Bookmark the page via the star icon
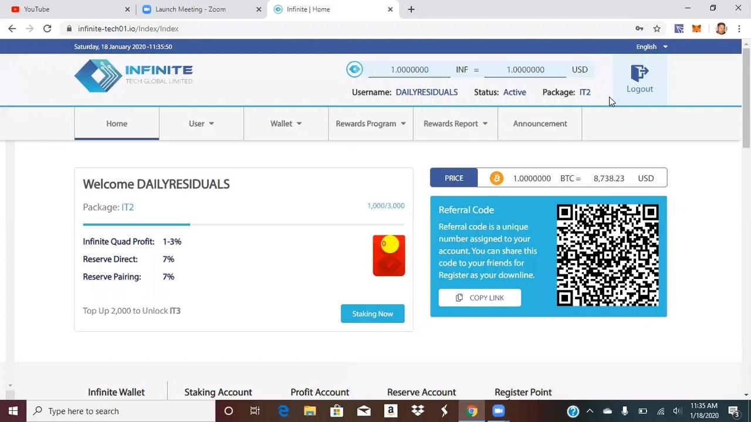 (x=657, y=28)
